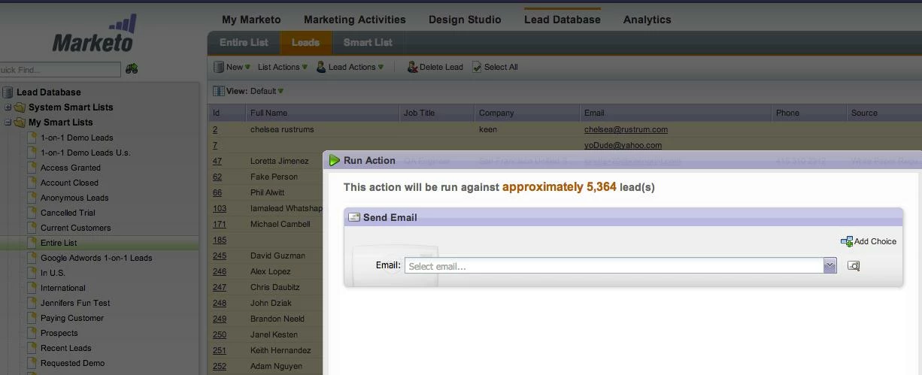The image size is (922, 375).
Task: Click the yoDude@yahoo.com email link
Action: [x=623, y=145]
